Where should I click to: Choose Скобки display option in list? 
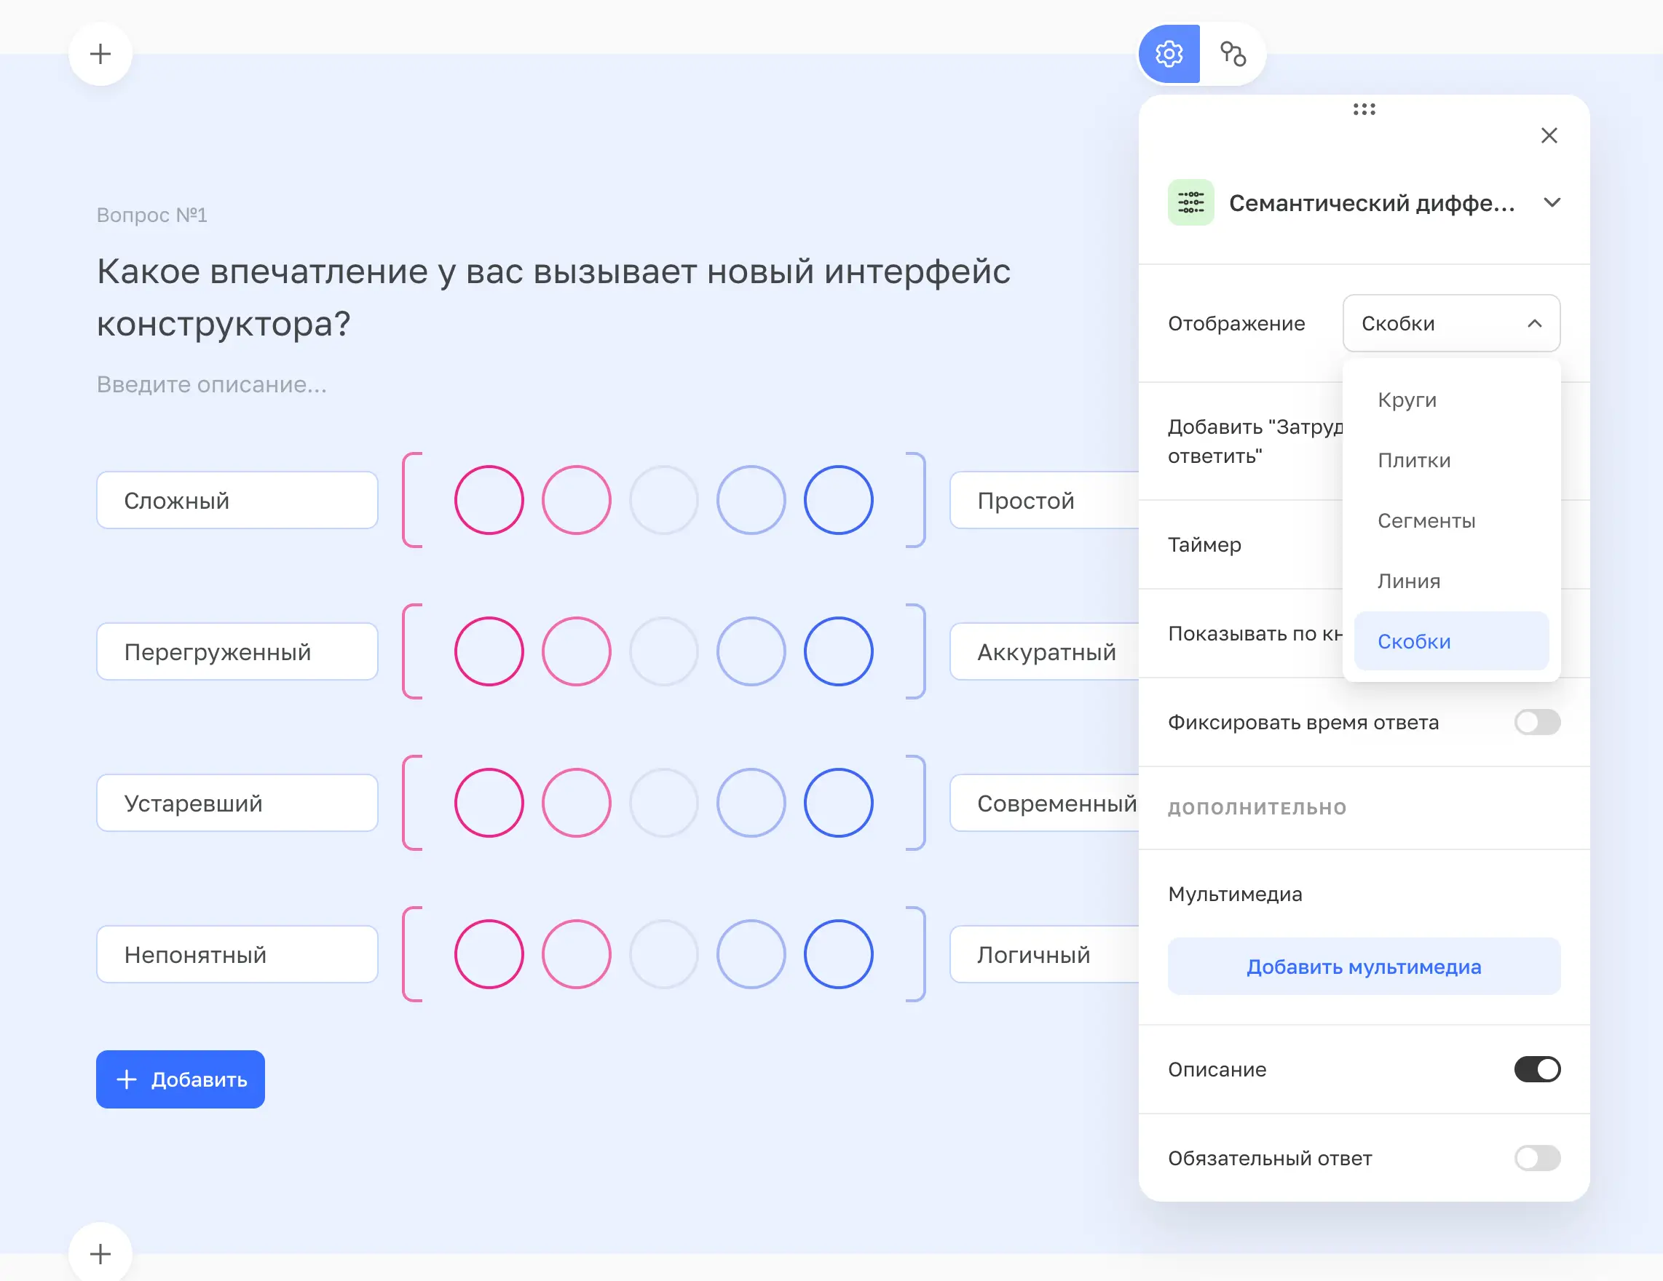coord(1451,641)
